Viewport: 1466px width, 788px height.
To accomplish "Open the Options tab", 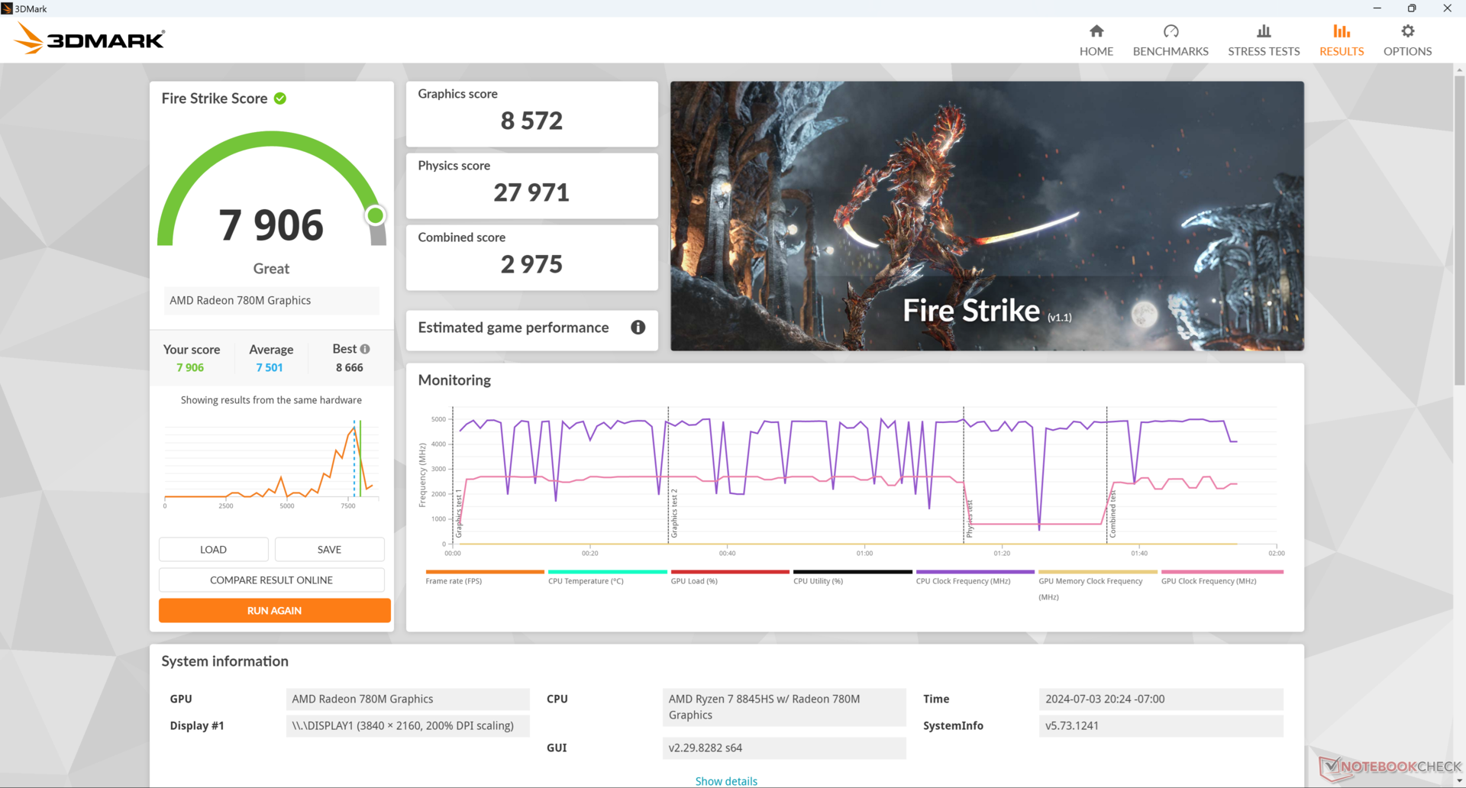I will [1407, 40].
